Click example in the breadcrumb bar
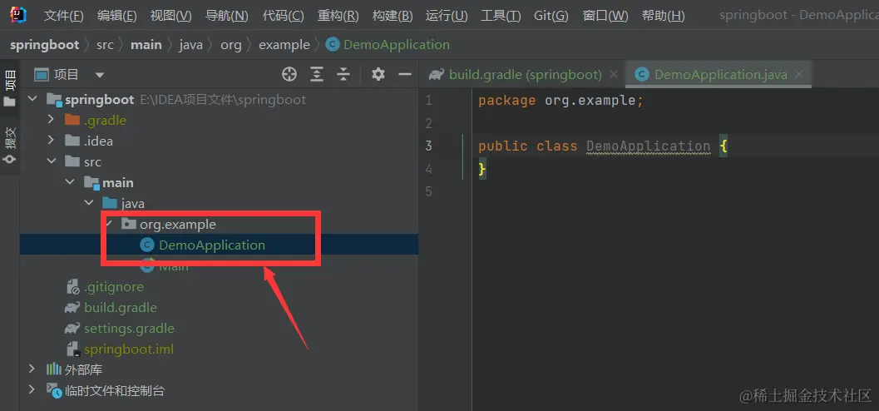Image resolution: width=879 pixels, height=411 pixels. coord(284,45)
